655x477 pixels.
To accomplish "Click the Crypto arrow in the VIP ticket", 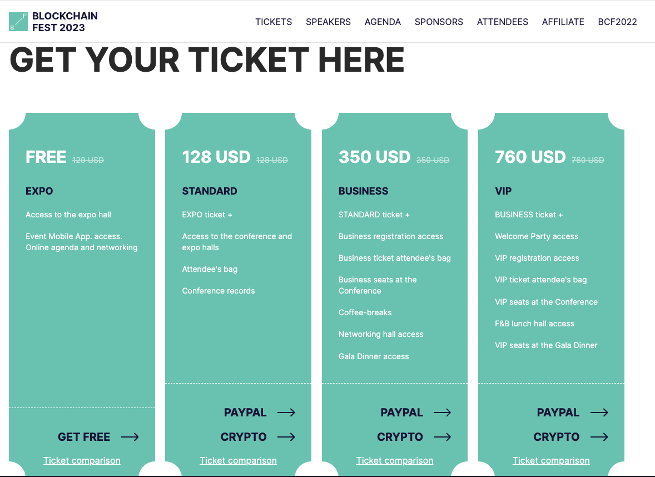I will pos(599,437).
